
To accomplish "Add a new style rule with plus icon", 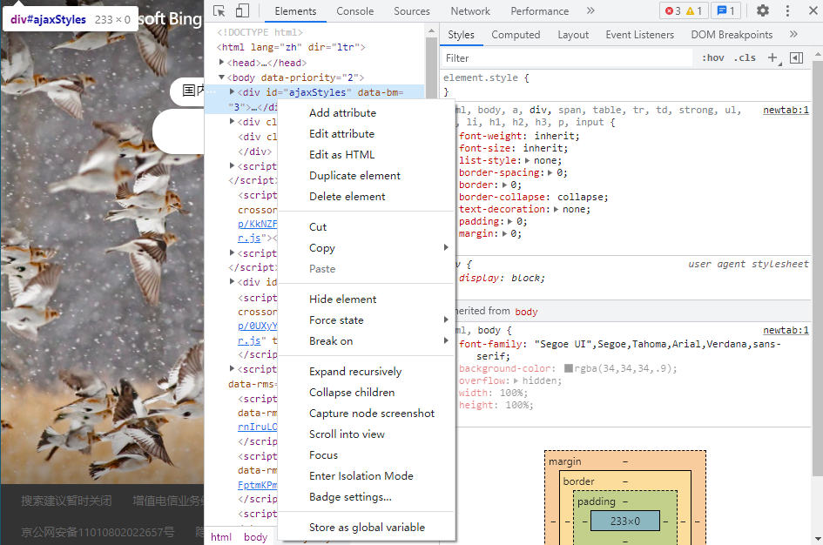I will coord(772,57).
